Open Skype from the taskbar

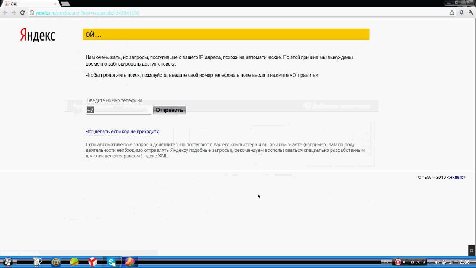112,262
